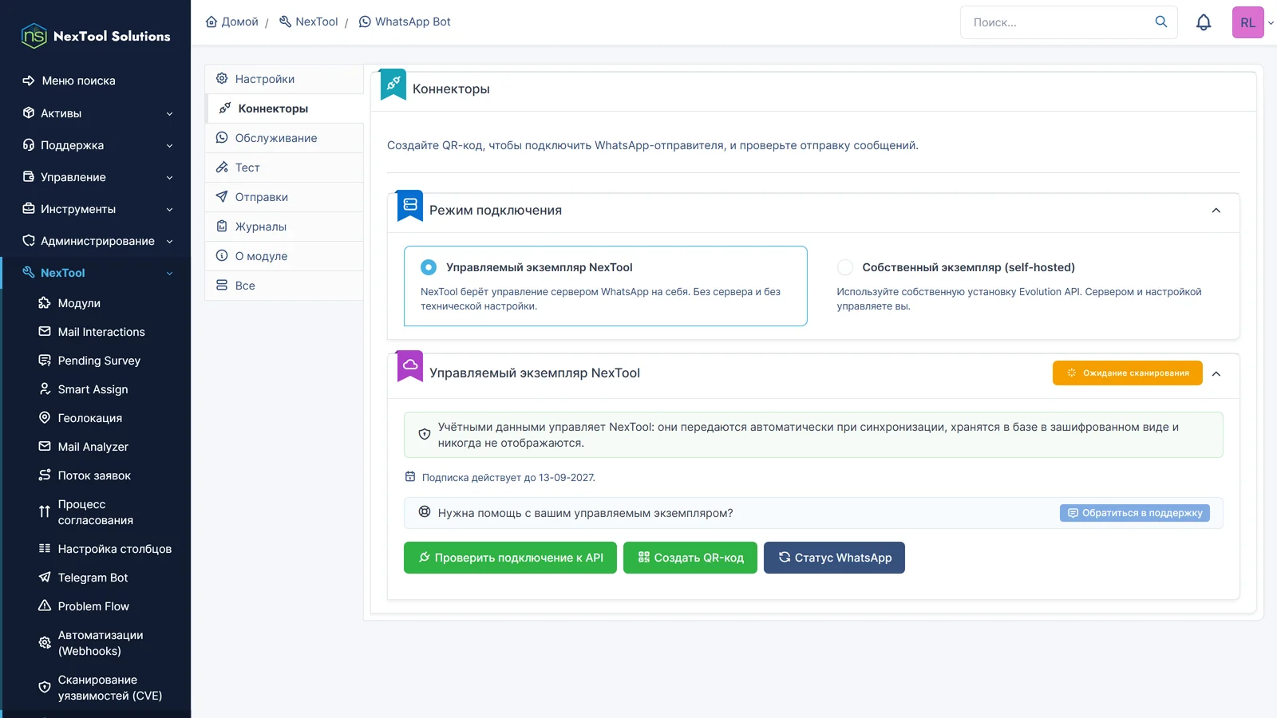Click the notification bell icon
The image size is (1277, 718).
pos(1204,22)
